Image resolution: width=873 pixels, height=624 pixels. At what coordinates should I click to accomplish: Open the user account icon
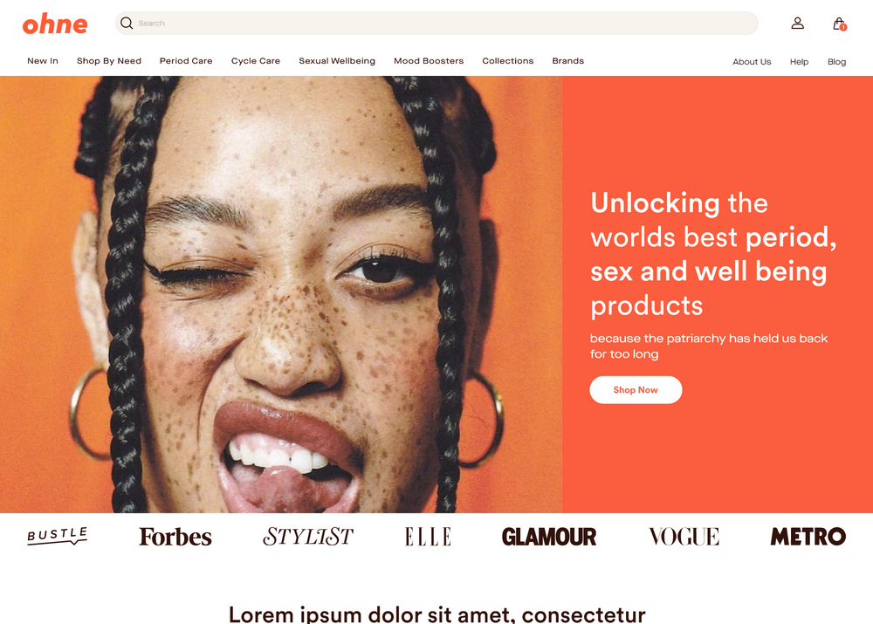(797, 23)
